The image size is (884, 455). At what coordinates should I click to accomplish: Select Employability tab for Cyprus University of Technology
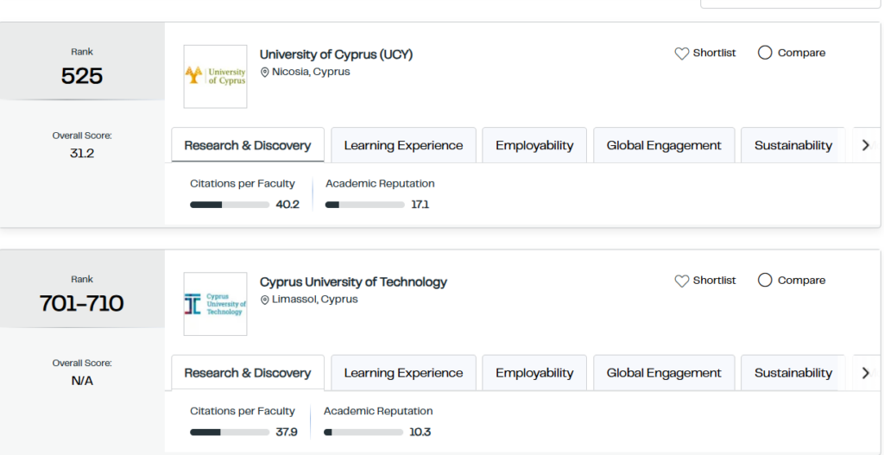pyautogui.click(x=534, y=373)
